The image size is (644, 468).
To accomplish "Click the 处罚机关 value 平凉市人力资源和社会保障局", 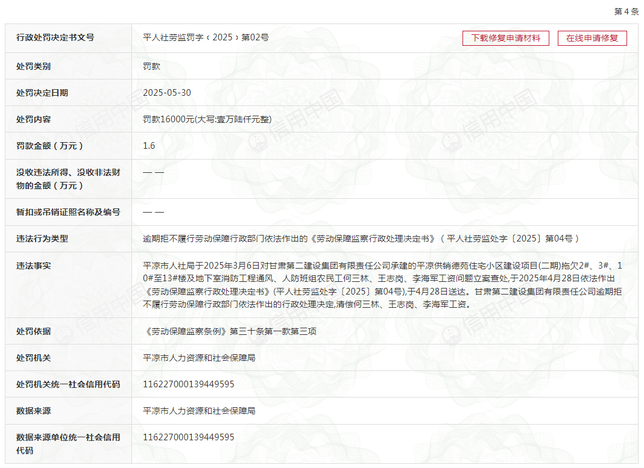I will [199, 358].
